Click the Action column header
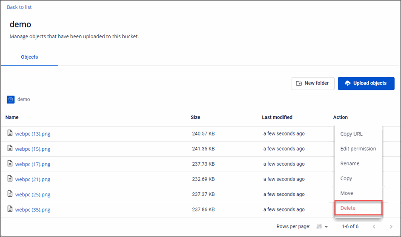Image resolution: width=401 pixels, height=237 pixels. pyautogui.click(x=341, y=117)
